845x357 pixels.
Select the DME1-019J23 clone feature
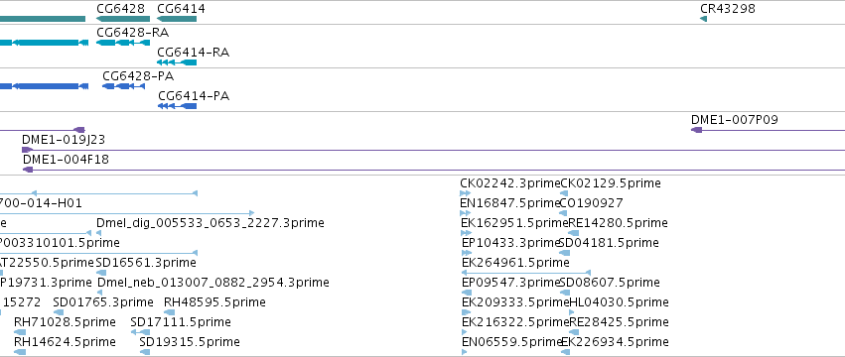coord(433,150)
